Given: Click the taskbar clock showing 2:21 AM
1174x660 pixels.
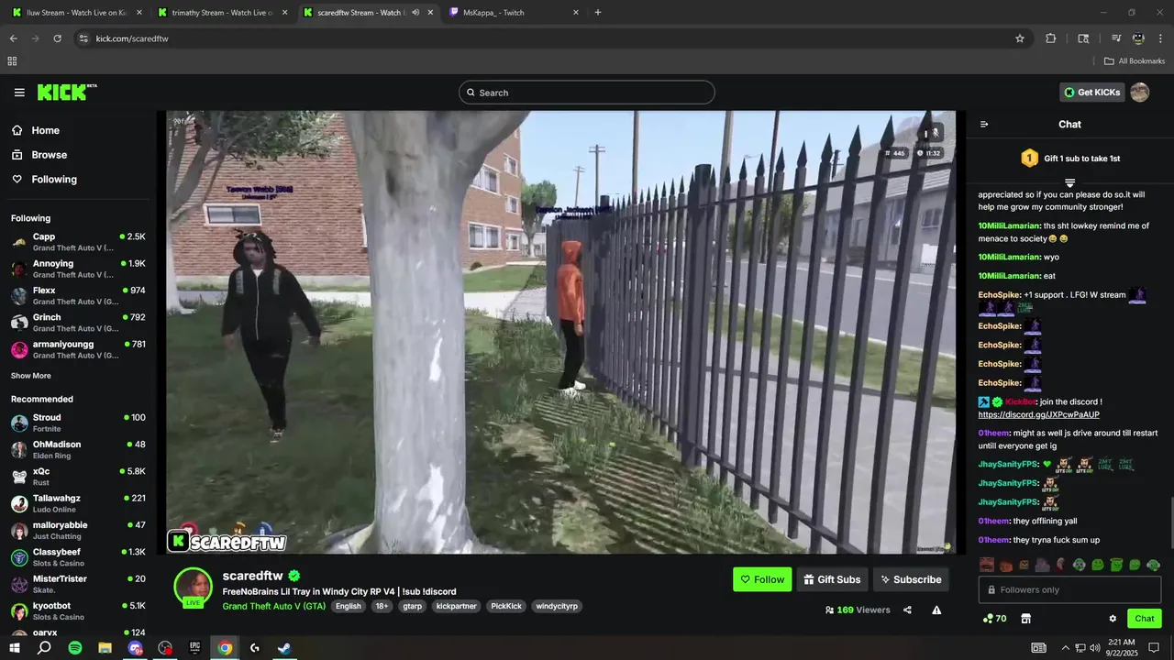Looking at the screenshot, I should 1121,648.
